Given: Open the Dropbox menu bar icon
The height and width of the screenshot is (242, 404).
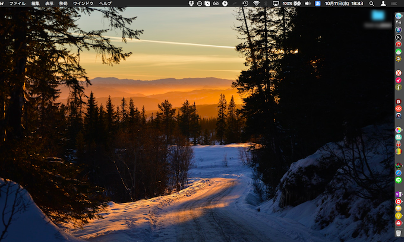Looking at the screenshot, I should coord(191,4).
